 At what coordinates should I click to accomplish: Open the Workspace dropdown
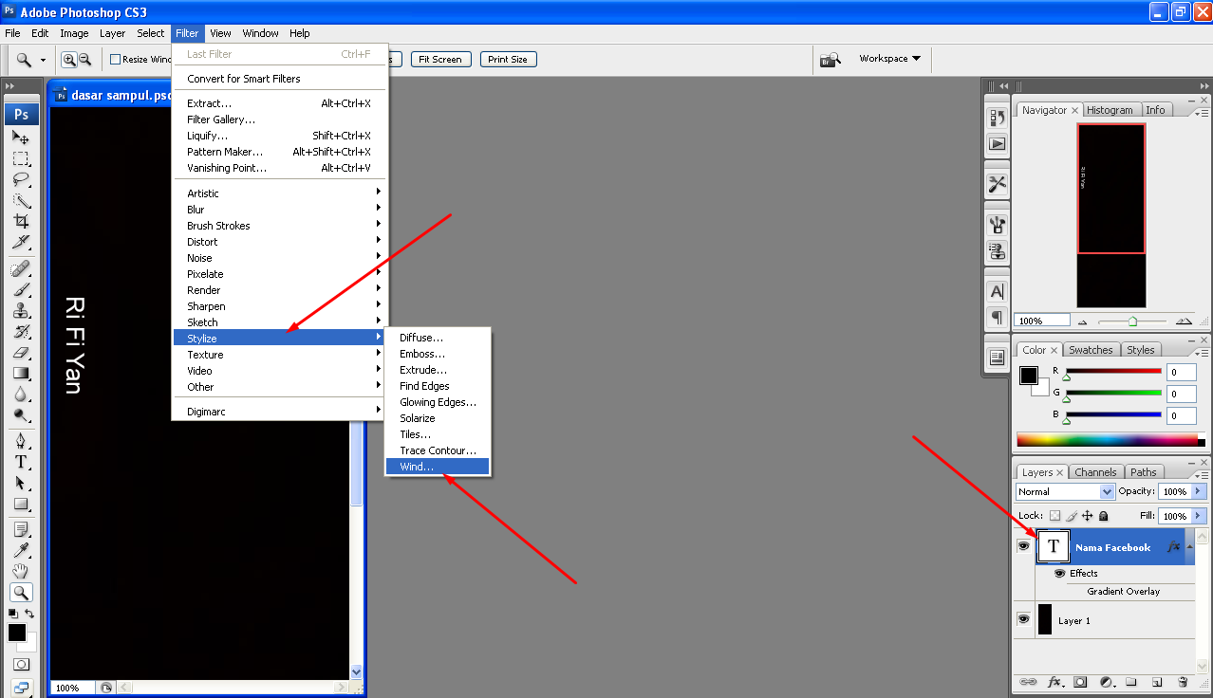[x=889, y=59]
